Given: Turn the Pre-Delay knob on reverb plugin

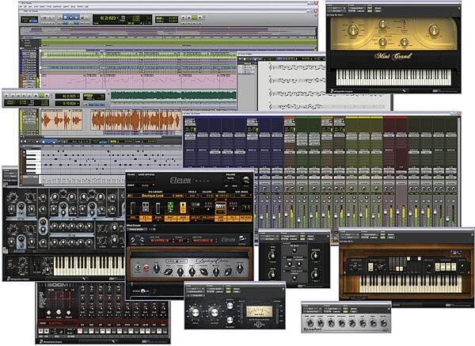Looking at the screenshot, I should 294,251.
